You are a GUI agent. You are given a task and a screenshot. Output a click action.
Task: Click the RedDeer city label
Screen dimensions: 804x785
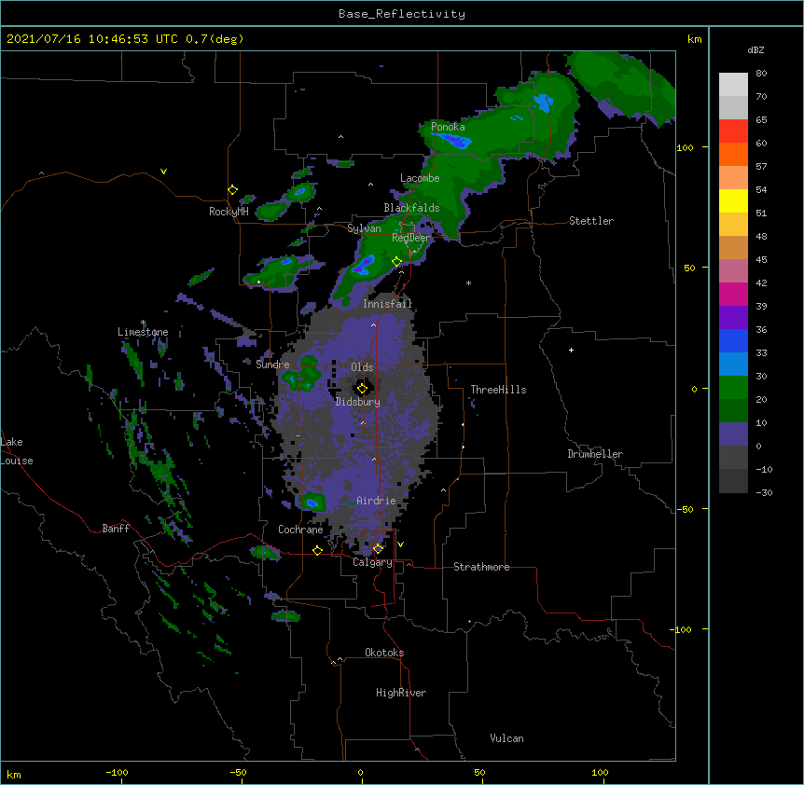tap(411, 238)
